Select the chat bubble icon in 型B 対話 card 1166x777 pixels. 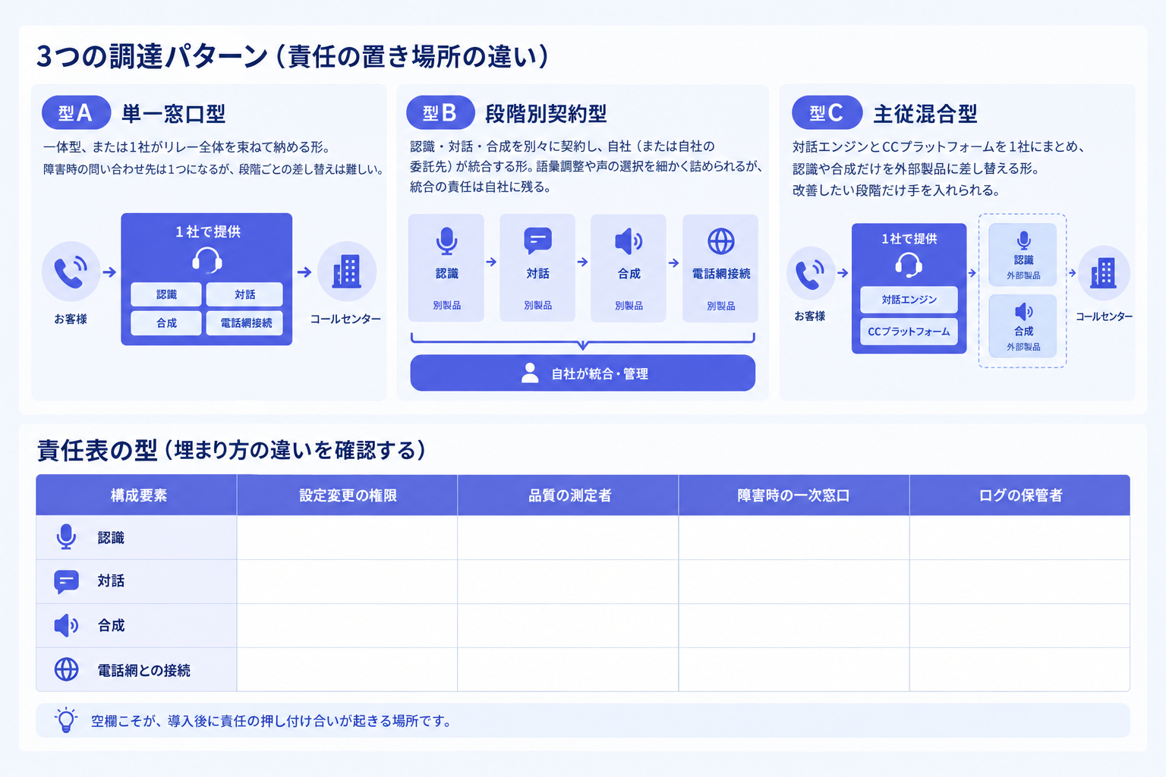tap(537, 241)
